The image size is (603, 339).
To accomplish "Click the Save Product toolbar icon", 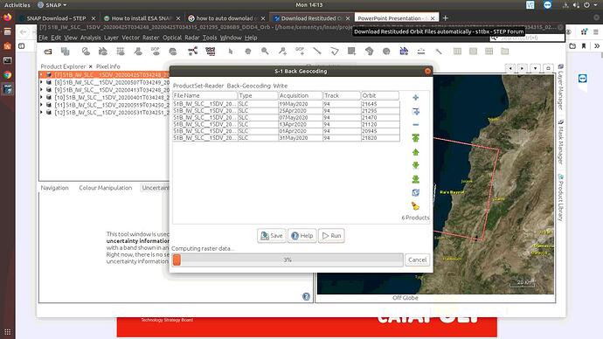I will (x=65, y=52).
